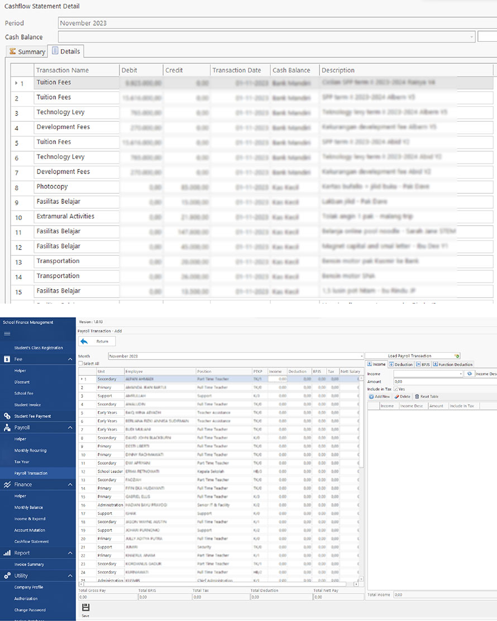
Task: Open the Income selection dropdown
Action: (x=460, y=374)
